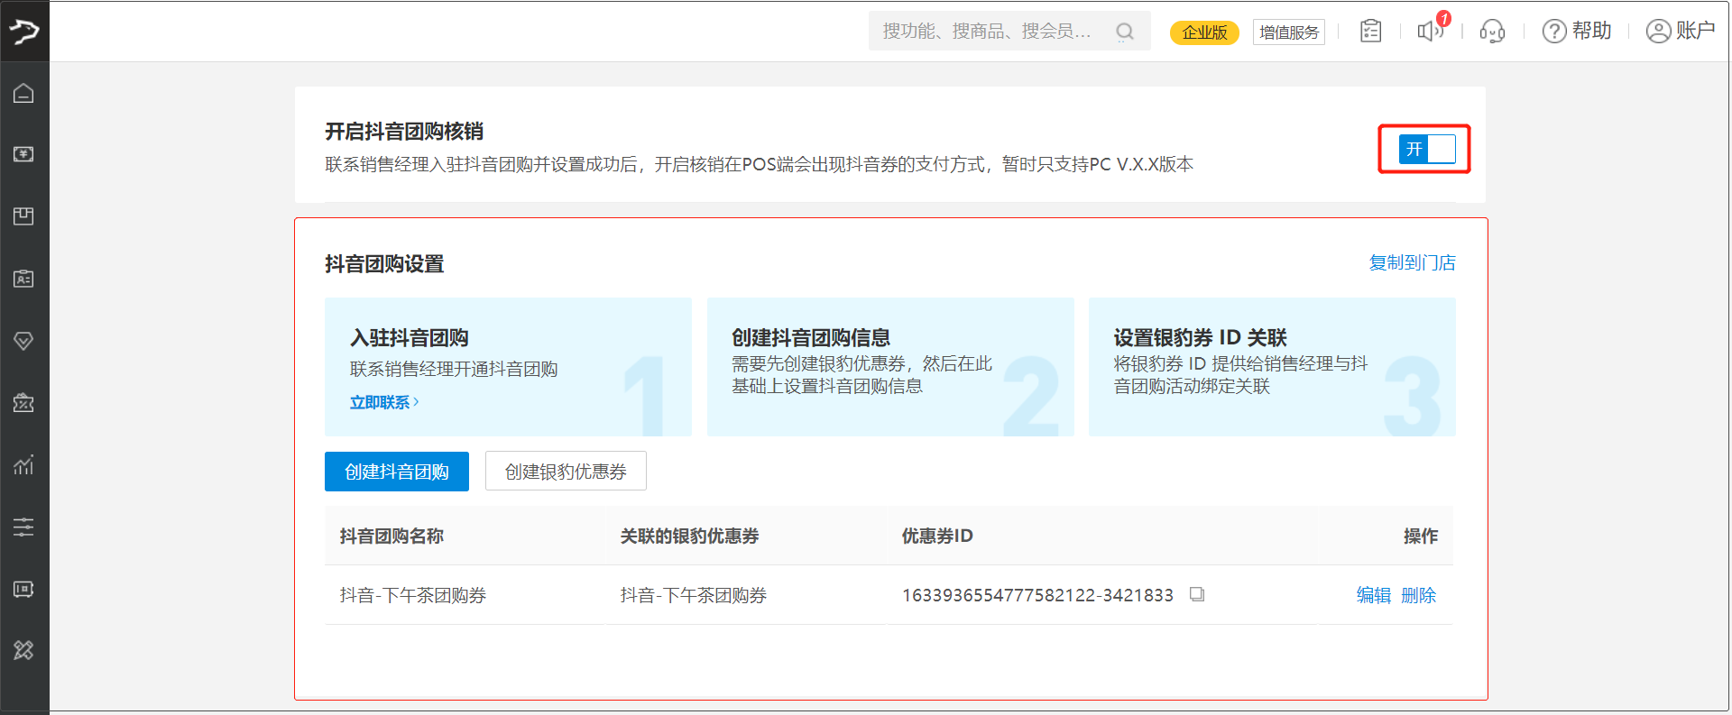Open the home icon in the sidebar
This screenshot has width=1732, height=715.
[x=24, y=93]
